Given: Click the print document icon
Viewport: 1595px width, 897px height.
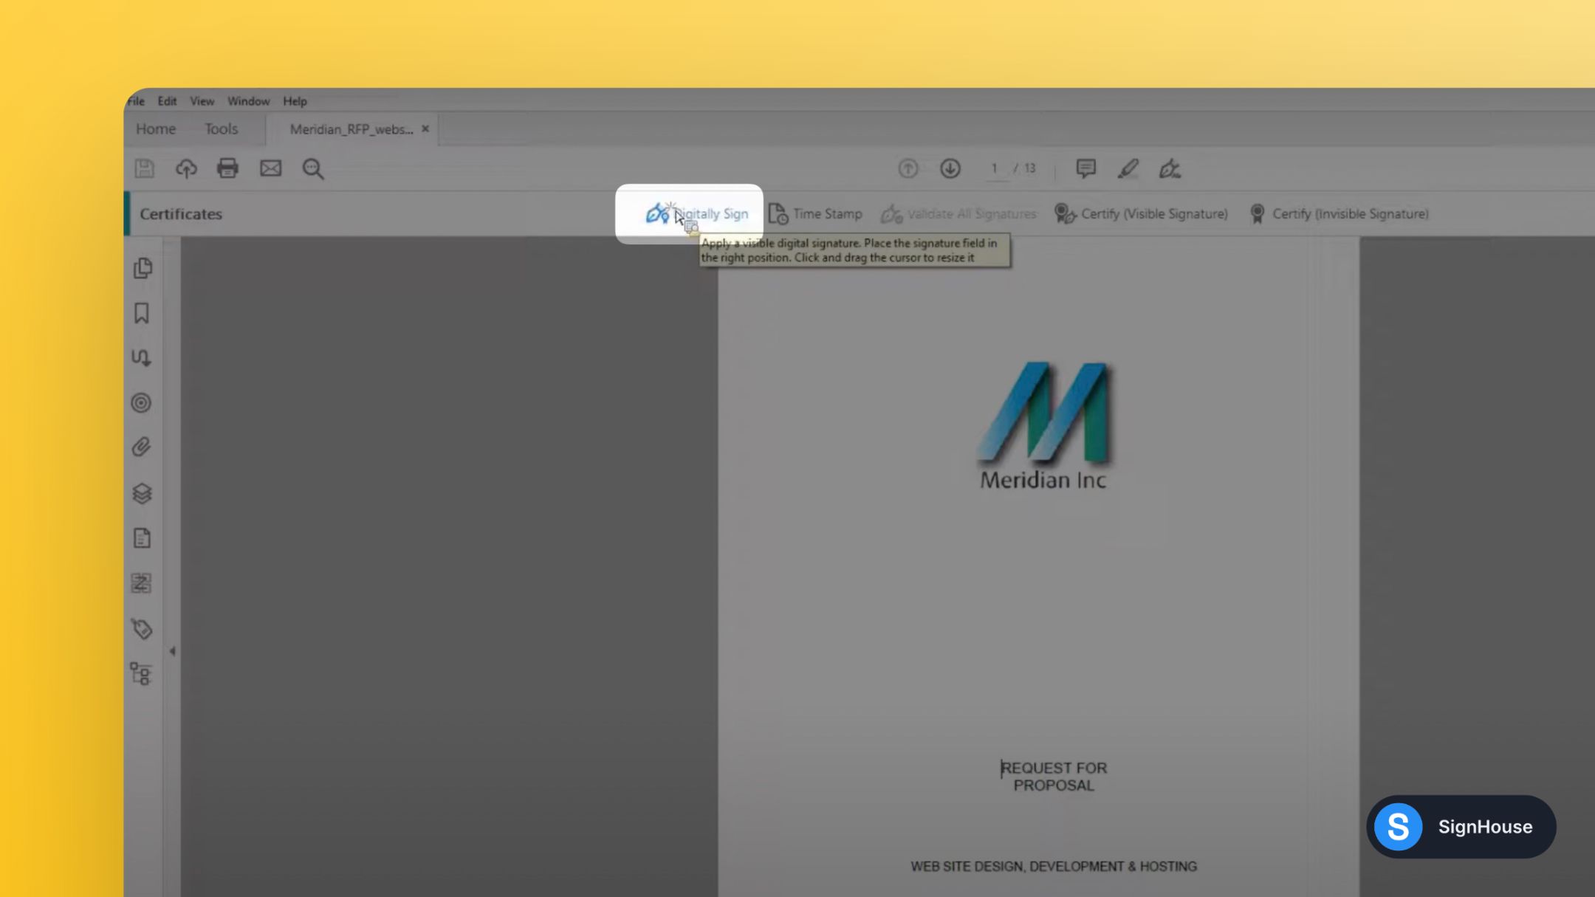Looking at the screenshot, I should (x=228, y=168).
